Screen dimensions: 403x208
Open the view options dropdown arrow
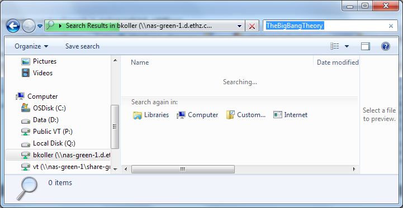coord(347,46)
